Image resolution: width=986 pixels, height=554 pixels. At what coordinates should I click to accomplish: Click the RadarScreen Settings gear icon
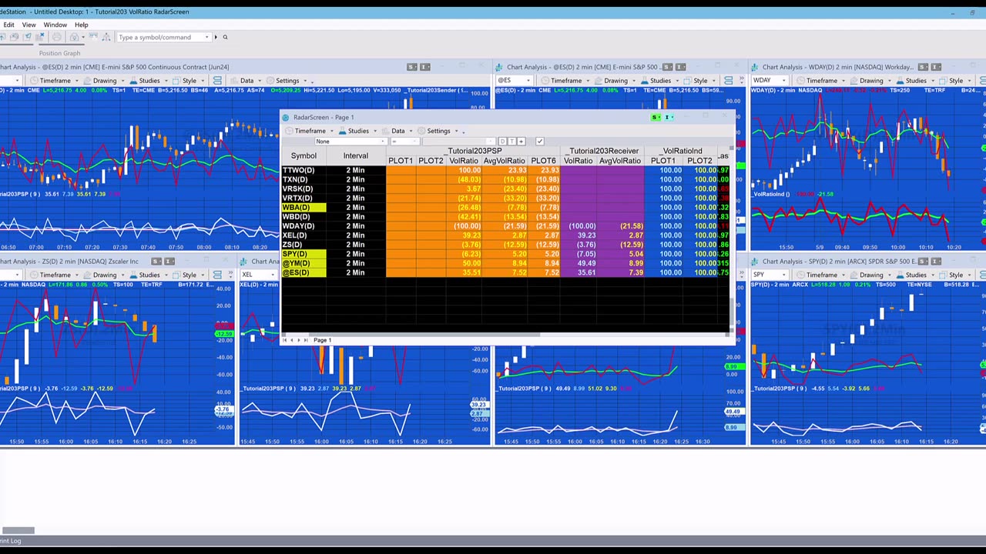point(421,131)
